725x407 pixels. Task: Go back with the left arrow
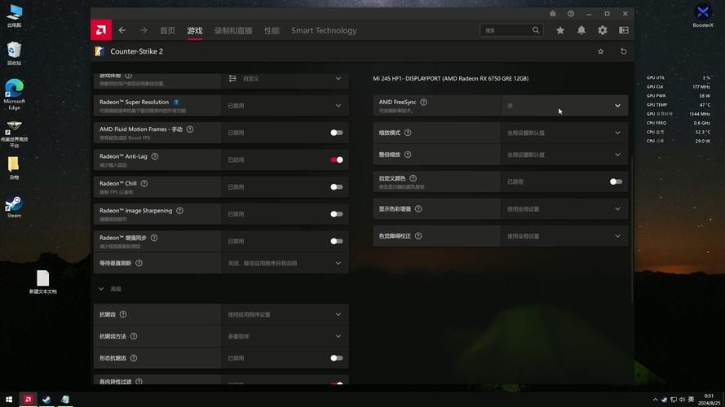tap(122, 30)
